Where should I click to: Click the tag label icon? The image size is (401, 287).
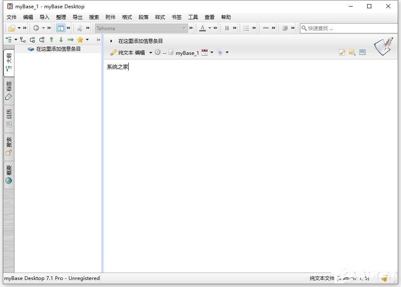click(219, 52)
